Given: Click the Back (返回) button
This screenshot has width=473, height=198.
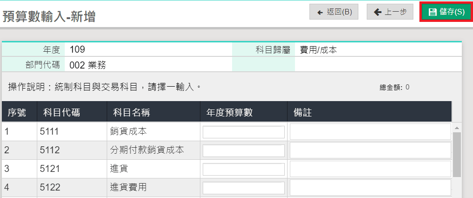Looking at the screenshot, I should (334, 12).
